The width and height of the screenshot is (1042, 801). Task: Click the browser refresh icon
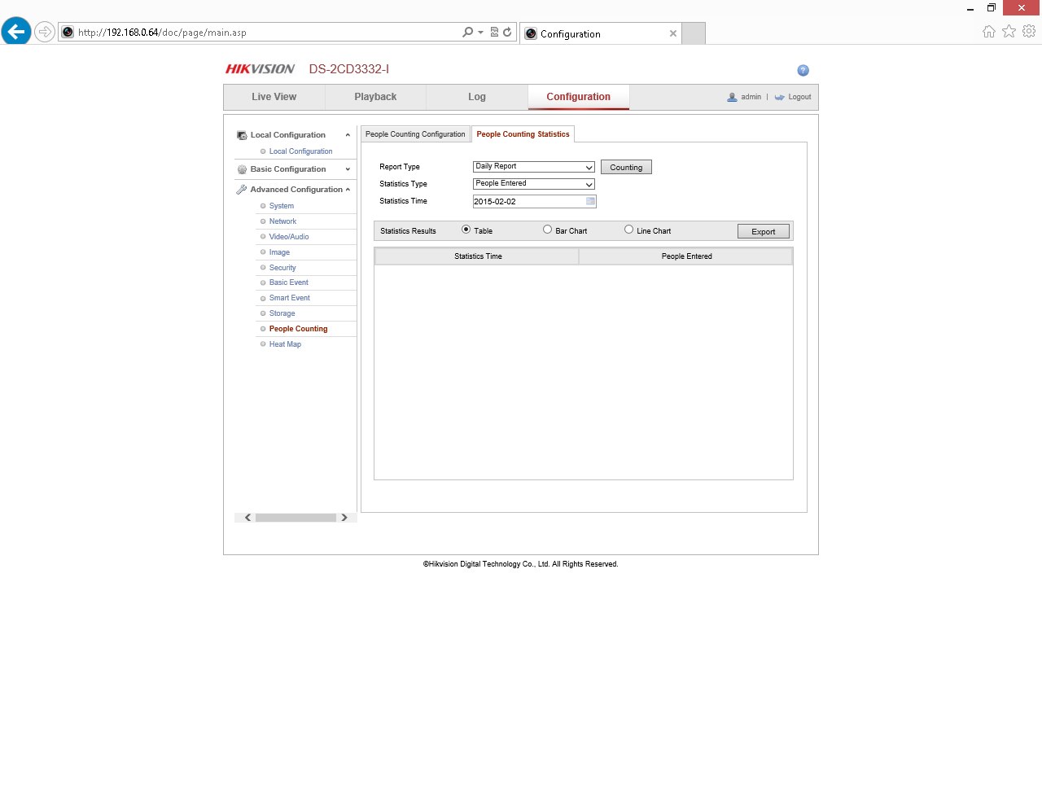coord(507,33)
